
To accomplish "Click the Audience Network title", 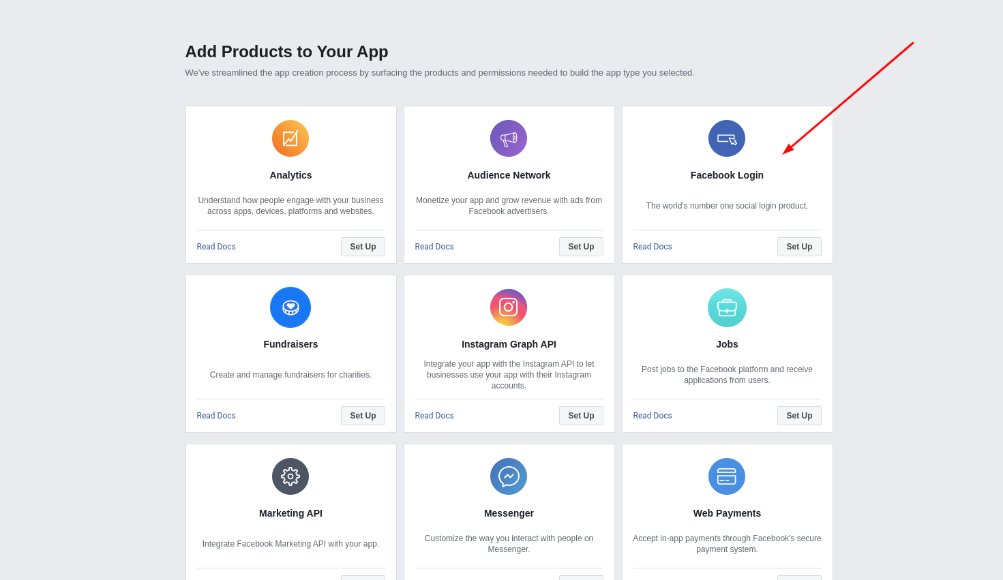I will point(509,175).
